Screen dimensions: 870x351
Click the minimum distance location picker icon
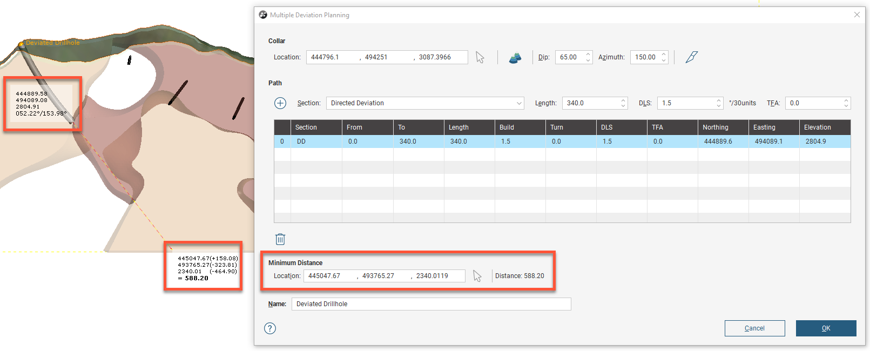(477, 276)
